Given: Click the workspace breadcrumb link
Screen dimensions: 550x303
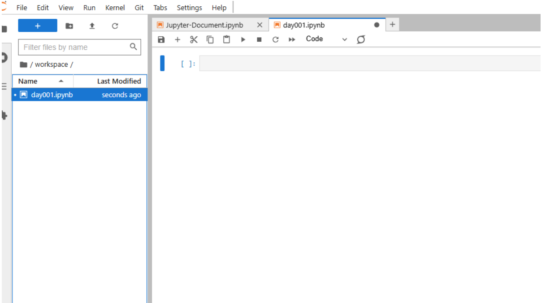Looking at the screenshot, I should [52, 65].
